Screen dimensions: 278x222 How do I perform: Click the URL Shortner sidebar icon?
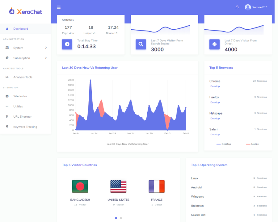(7, 116)
